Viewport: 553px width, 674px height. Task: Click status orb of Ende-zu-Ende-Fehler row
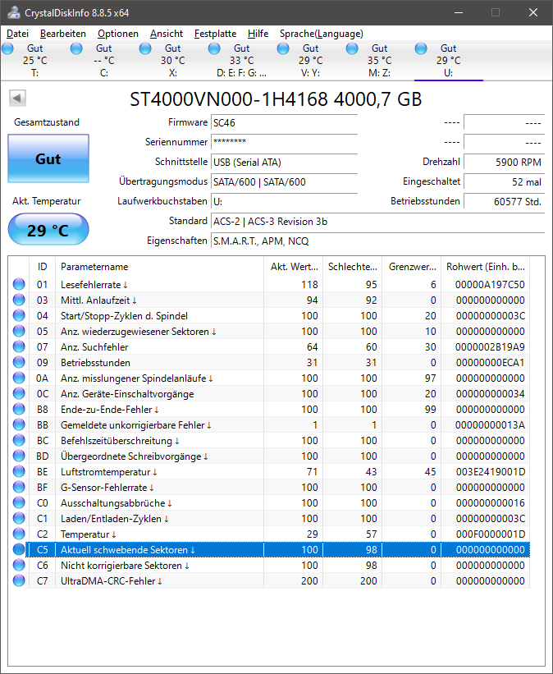[19, 409]
